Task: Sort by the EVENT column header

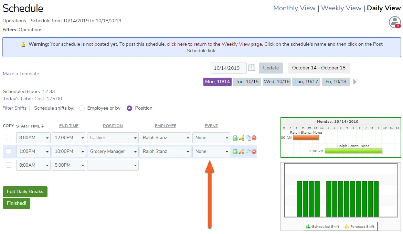Action: point(211,126)
